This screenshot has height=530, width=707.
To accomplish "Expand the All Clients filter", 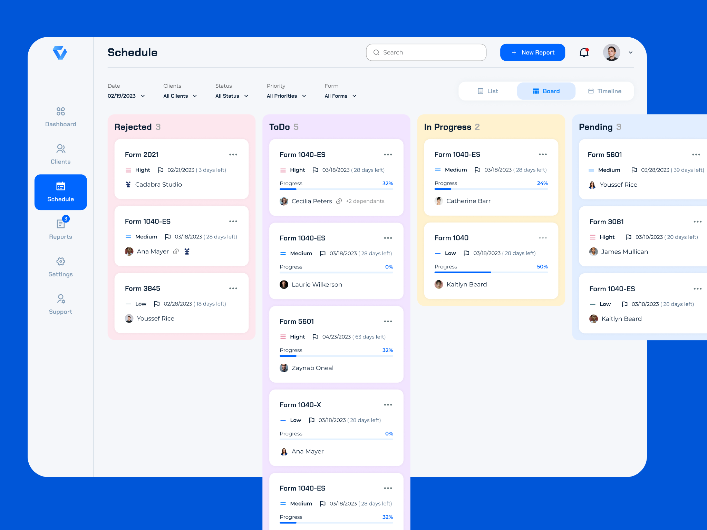I will tap(180, 96).
